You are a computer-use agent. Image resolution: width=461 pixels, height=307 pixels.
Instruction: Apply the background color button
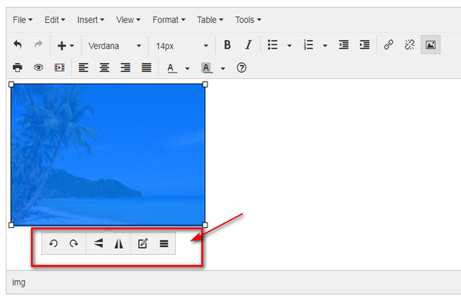(x=207, y=68)
